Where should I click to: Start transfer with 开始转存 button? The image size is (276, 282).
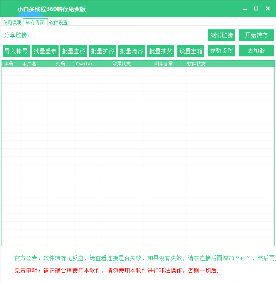click(x=256, y=35)
